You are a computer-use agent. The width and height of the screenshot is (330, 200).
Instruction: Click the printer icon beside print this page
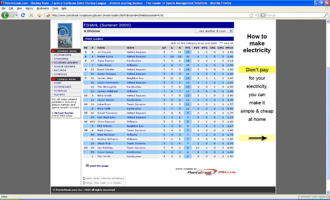coord(87,166)
